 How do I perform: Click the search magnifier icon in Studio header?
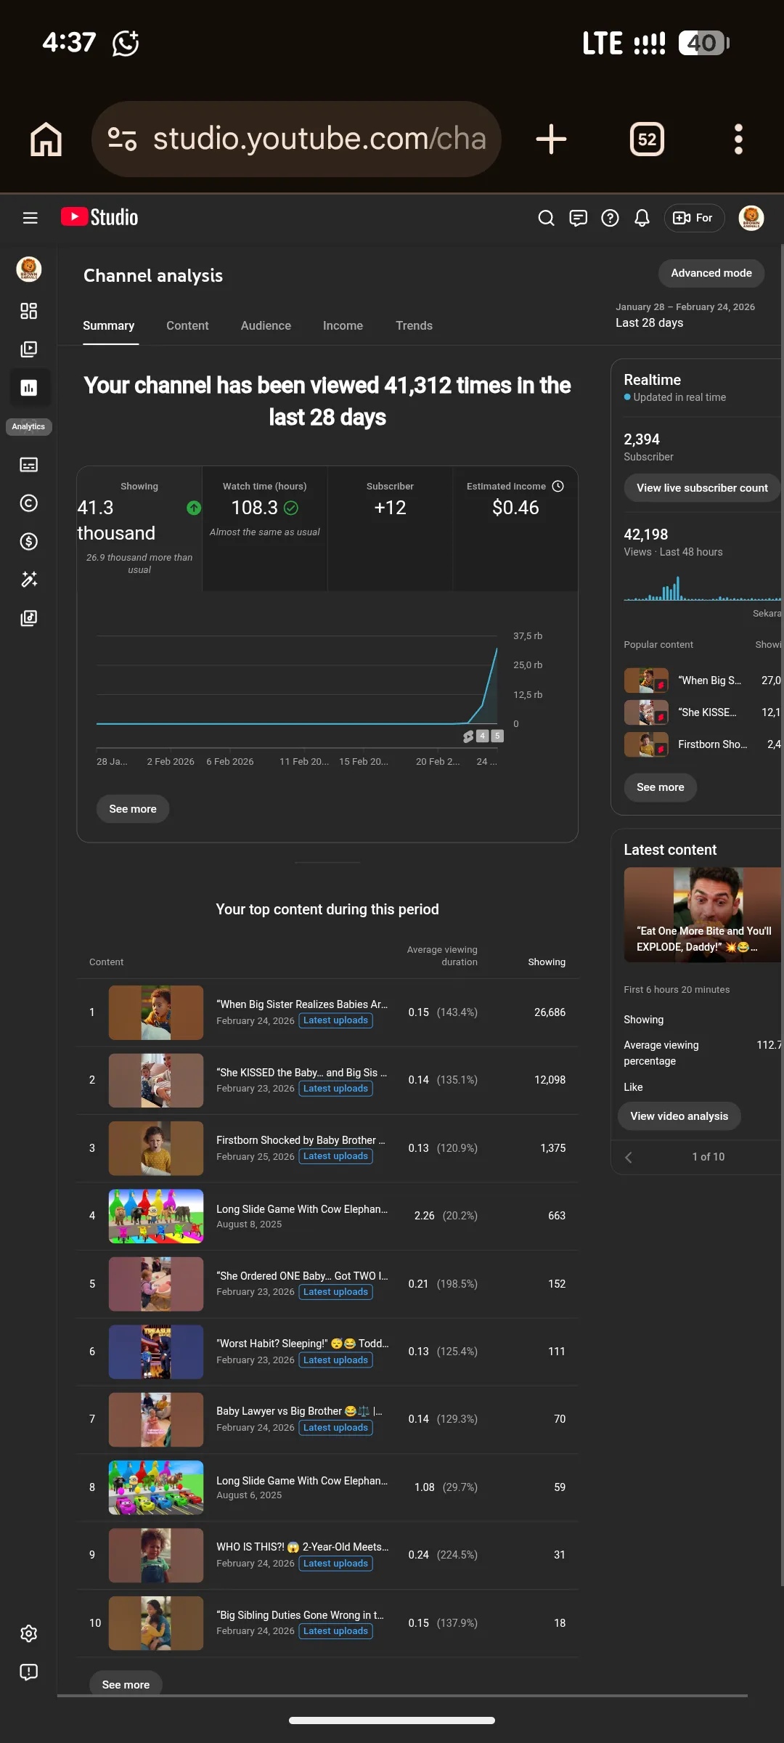(546, 218)
